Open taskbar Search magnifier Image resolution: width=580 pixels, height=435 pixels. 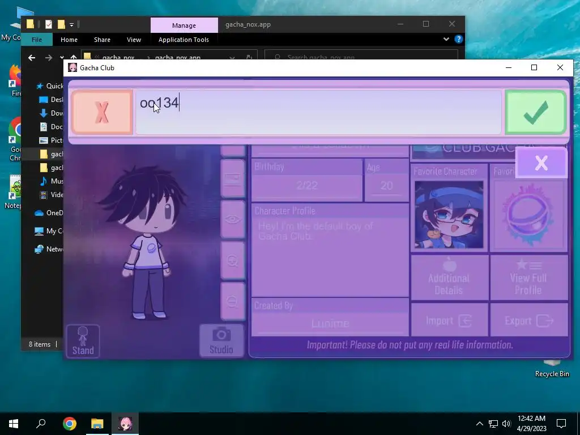click(41, 424)
